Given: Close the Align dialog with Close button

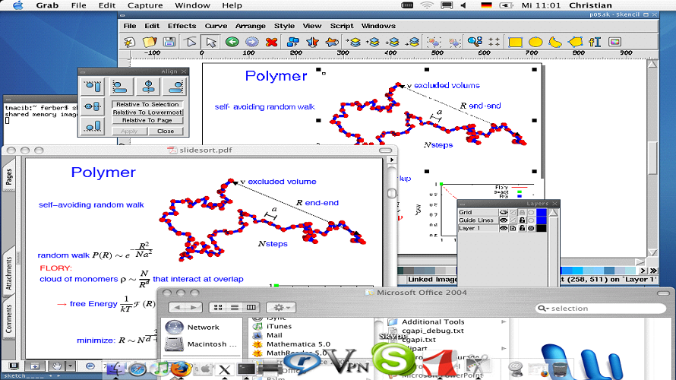Looking at the screenshot, I should point(166,131).
